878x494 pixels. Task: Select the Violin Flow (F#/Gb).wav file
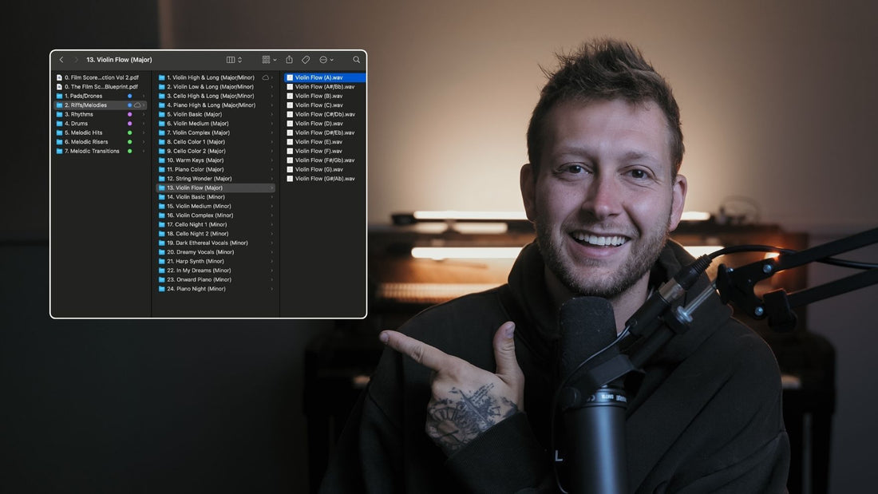(325, 160)
